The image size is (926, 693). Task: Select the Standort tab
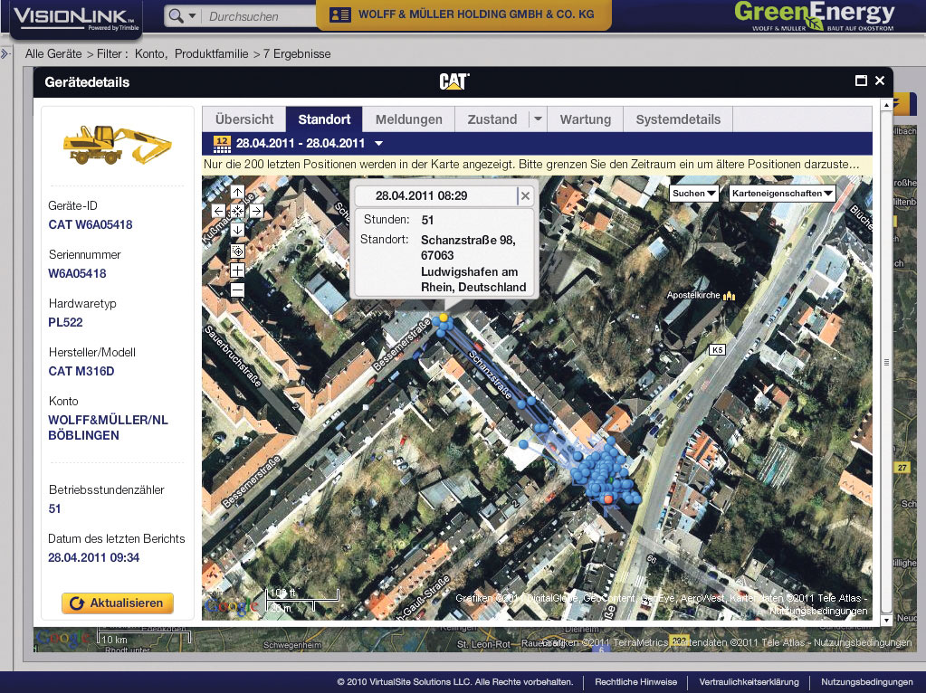[324, 119]
